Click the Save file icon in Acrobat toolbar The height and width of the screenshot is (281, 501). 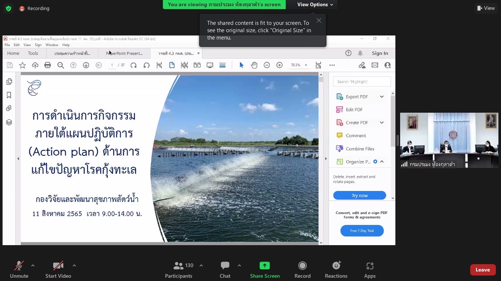pos(10,65)
